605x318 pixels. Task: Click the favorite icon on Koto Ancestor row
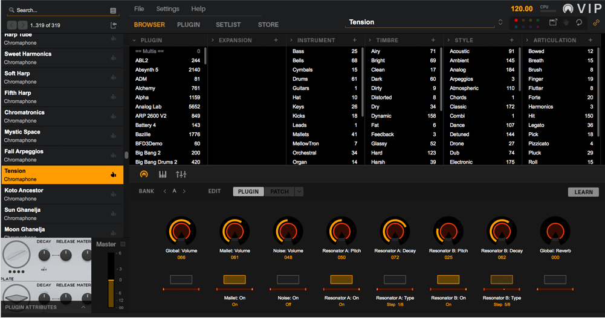[x=114, y=194]
